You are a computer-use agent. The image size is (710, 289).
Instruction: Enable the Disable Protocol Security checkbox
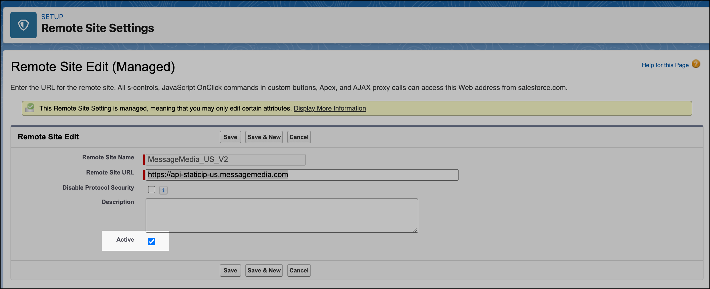pyautogui.click(x=152, y=190)
